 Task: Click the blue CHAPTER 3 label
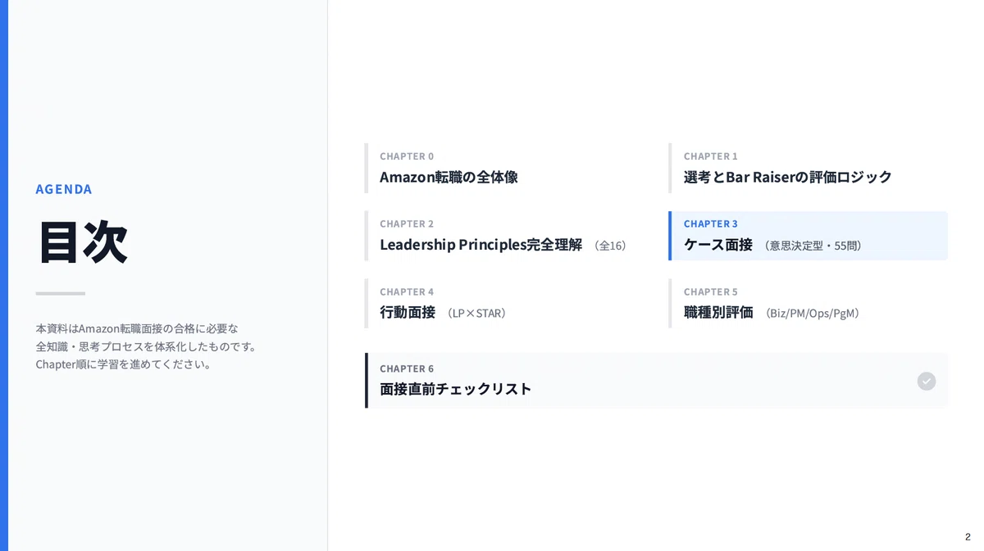point(711,224)
